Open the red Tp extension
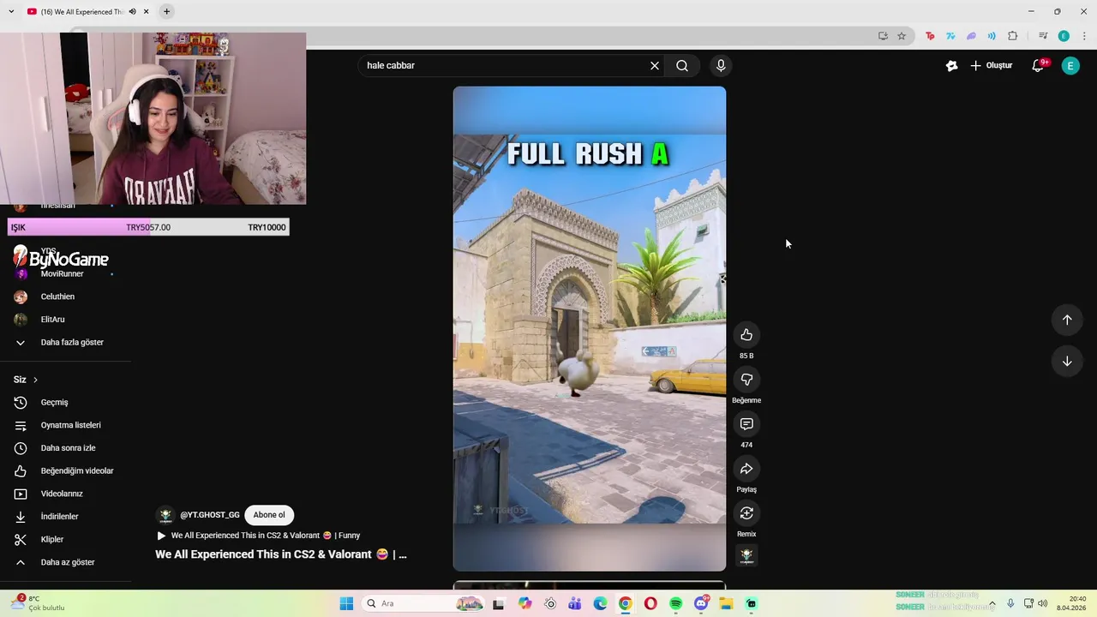This screenshot has height=617, width=1097. click(930, 36)
